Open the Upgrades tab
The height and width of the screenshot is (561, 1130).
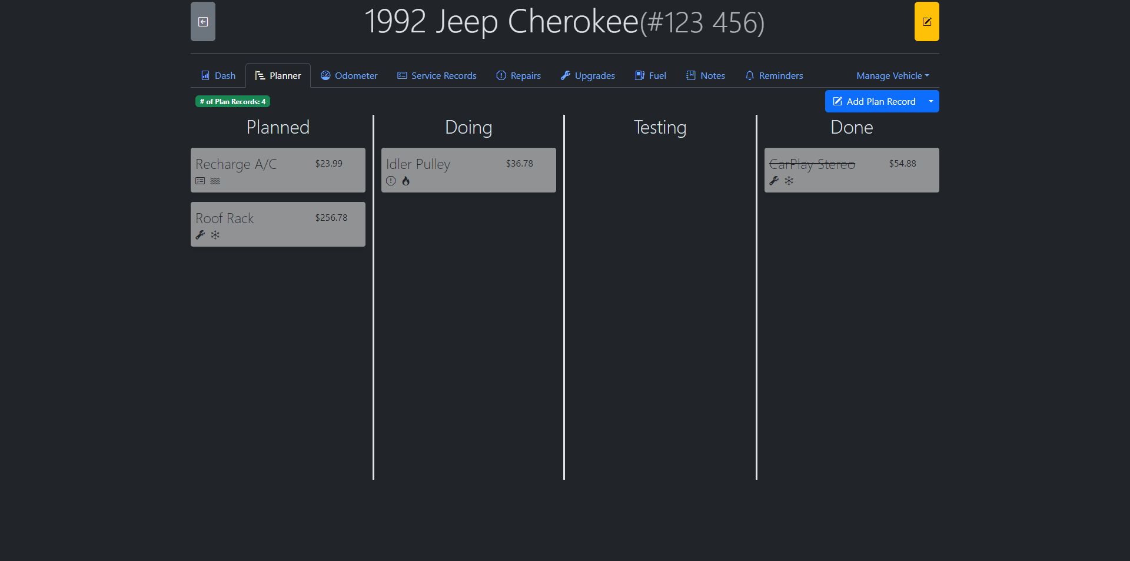[587, 75]
